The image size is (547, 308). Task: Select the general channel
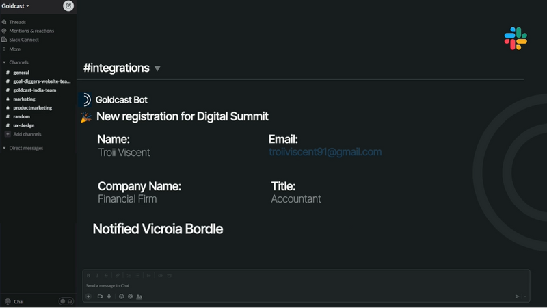click(21, 73)
